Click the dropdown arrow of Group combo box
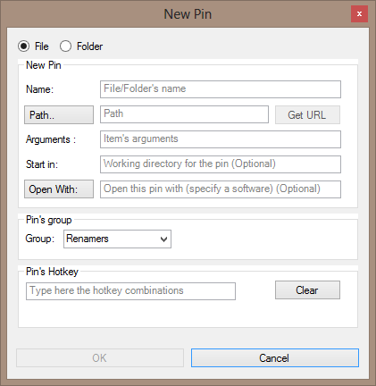This screenshot has width=376, height=386. coord(163,239)
